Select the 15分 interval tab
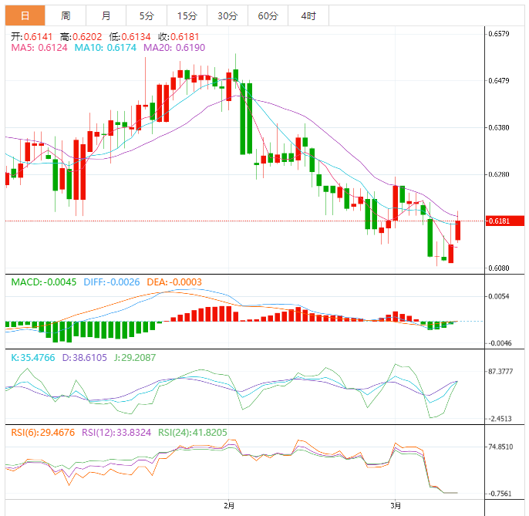Image resolution: width=529 pixels, height=516 pixels. click(187, 15)
